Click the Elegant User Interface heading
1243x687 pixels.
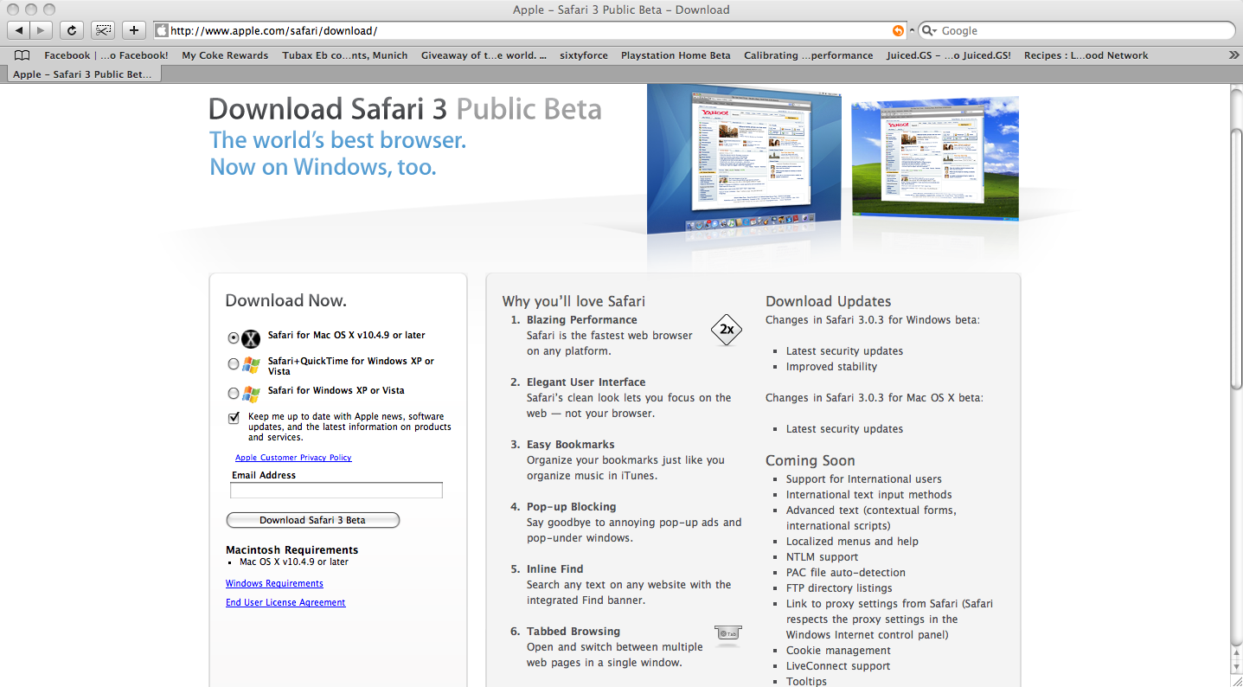pos(586,382)
